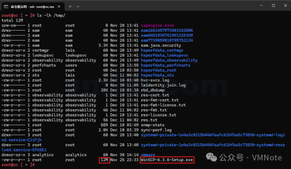Click hsperfdata_observability directory name

[x=169, y=60]
